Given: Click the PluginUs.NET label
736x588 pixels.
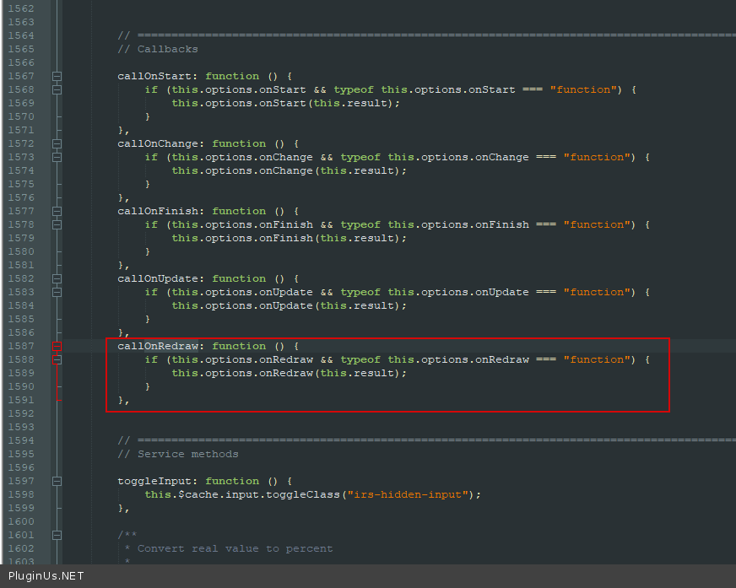Looking at the screenshot, I should click(46, 576).
